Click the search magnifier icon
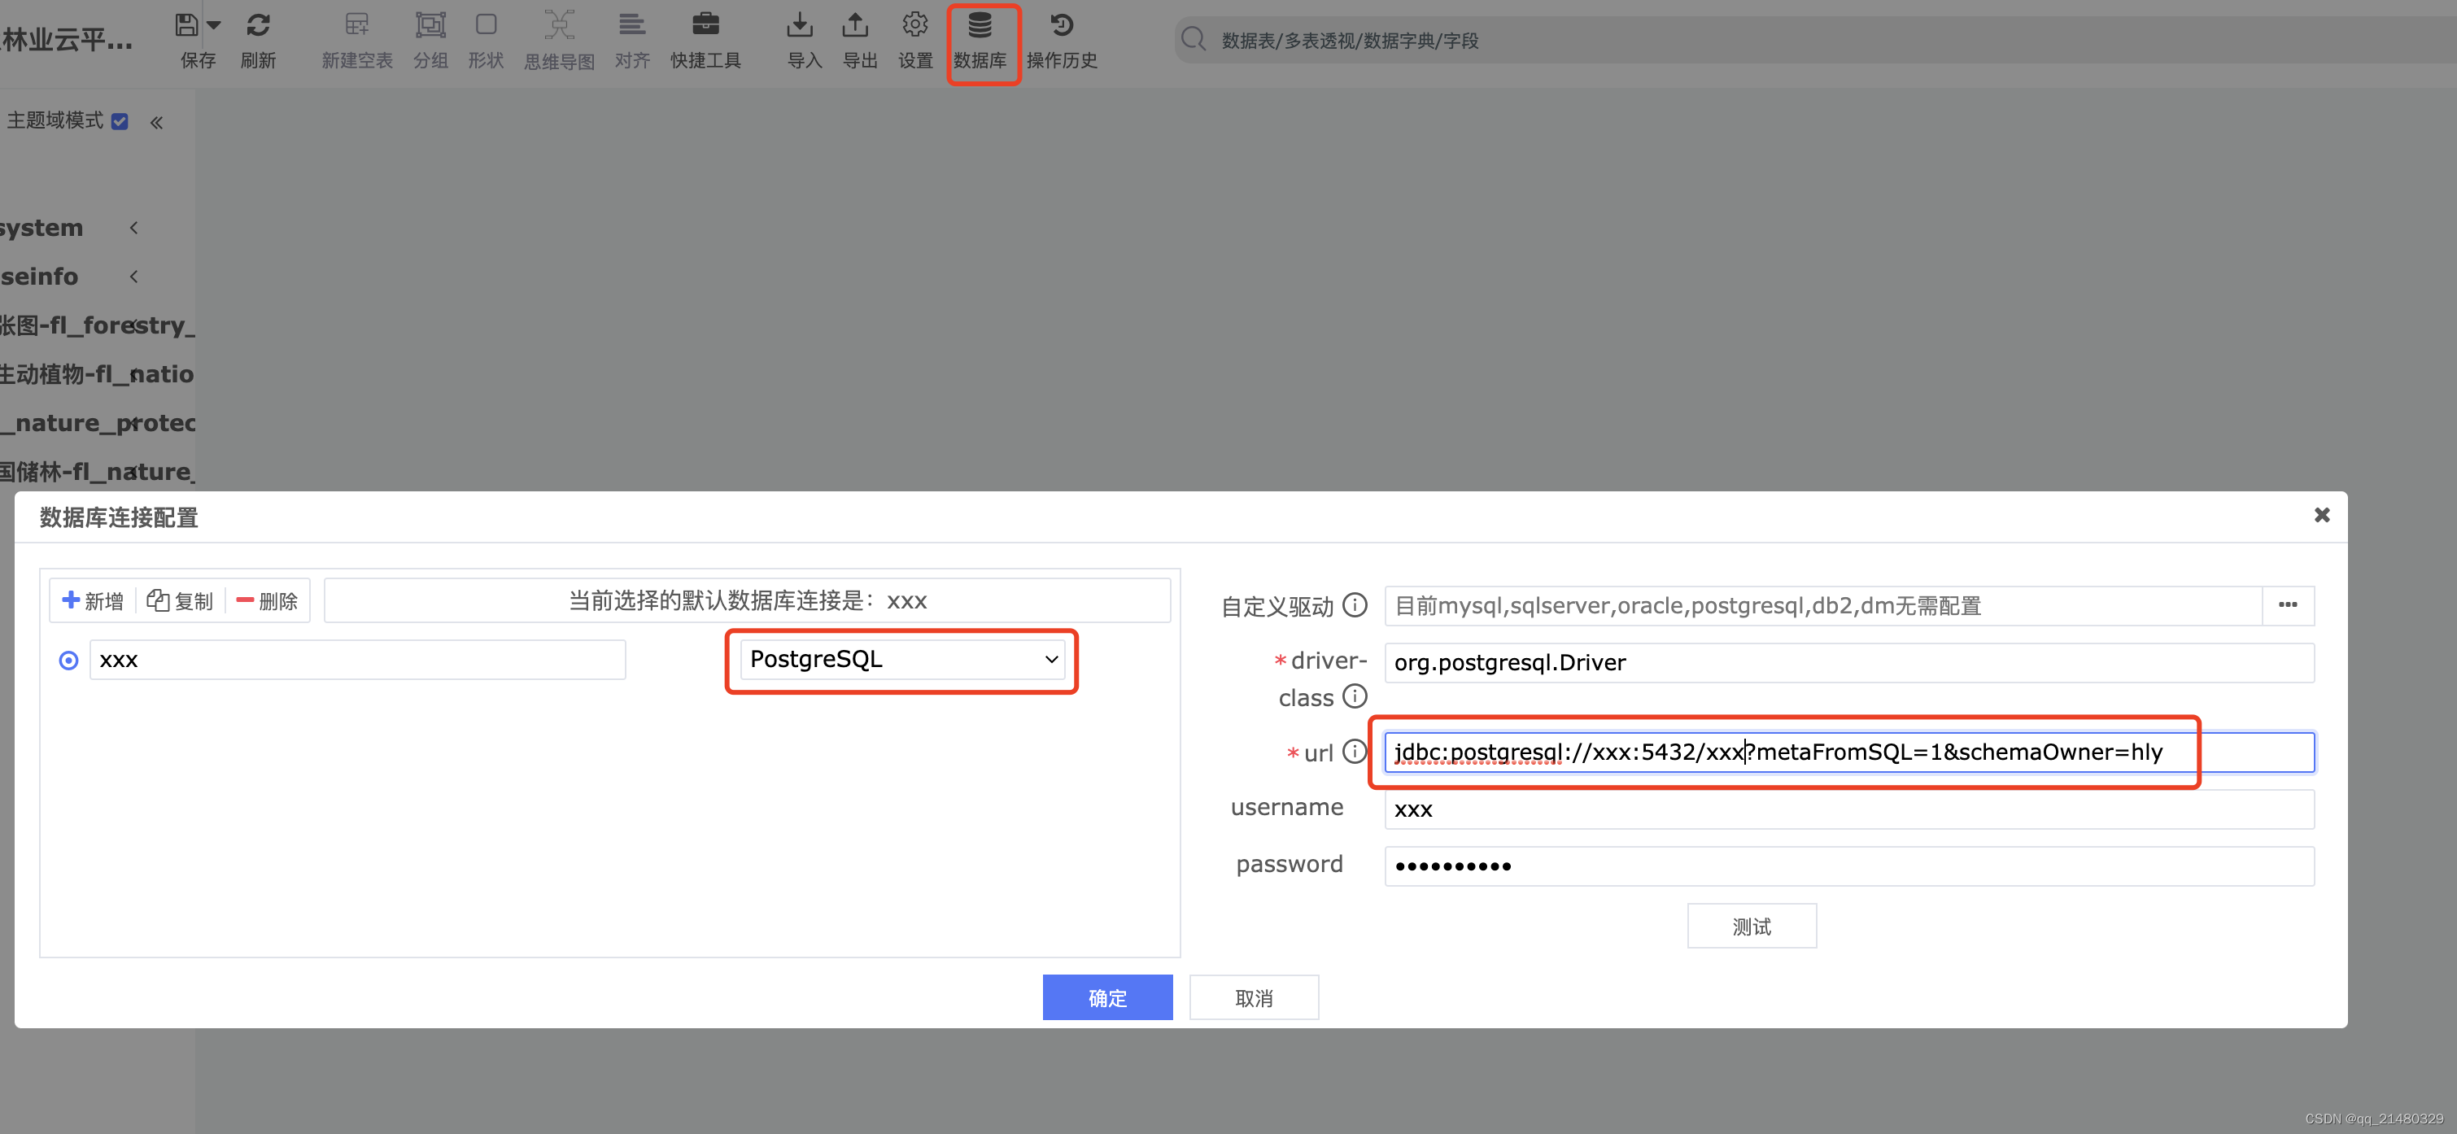Viewport: 2457px width, 1134px height. point(1194,39)
